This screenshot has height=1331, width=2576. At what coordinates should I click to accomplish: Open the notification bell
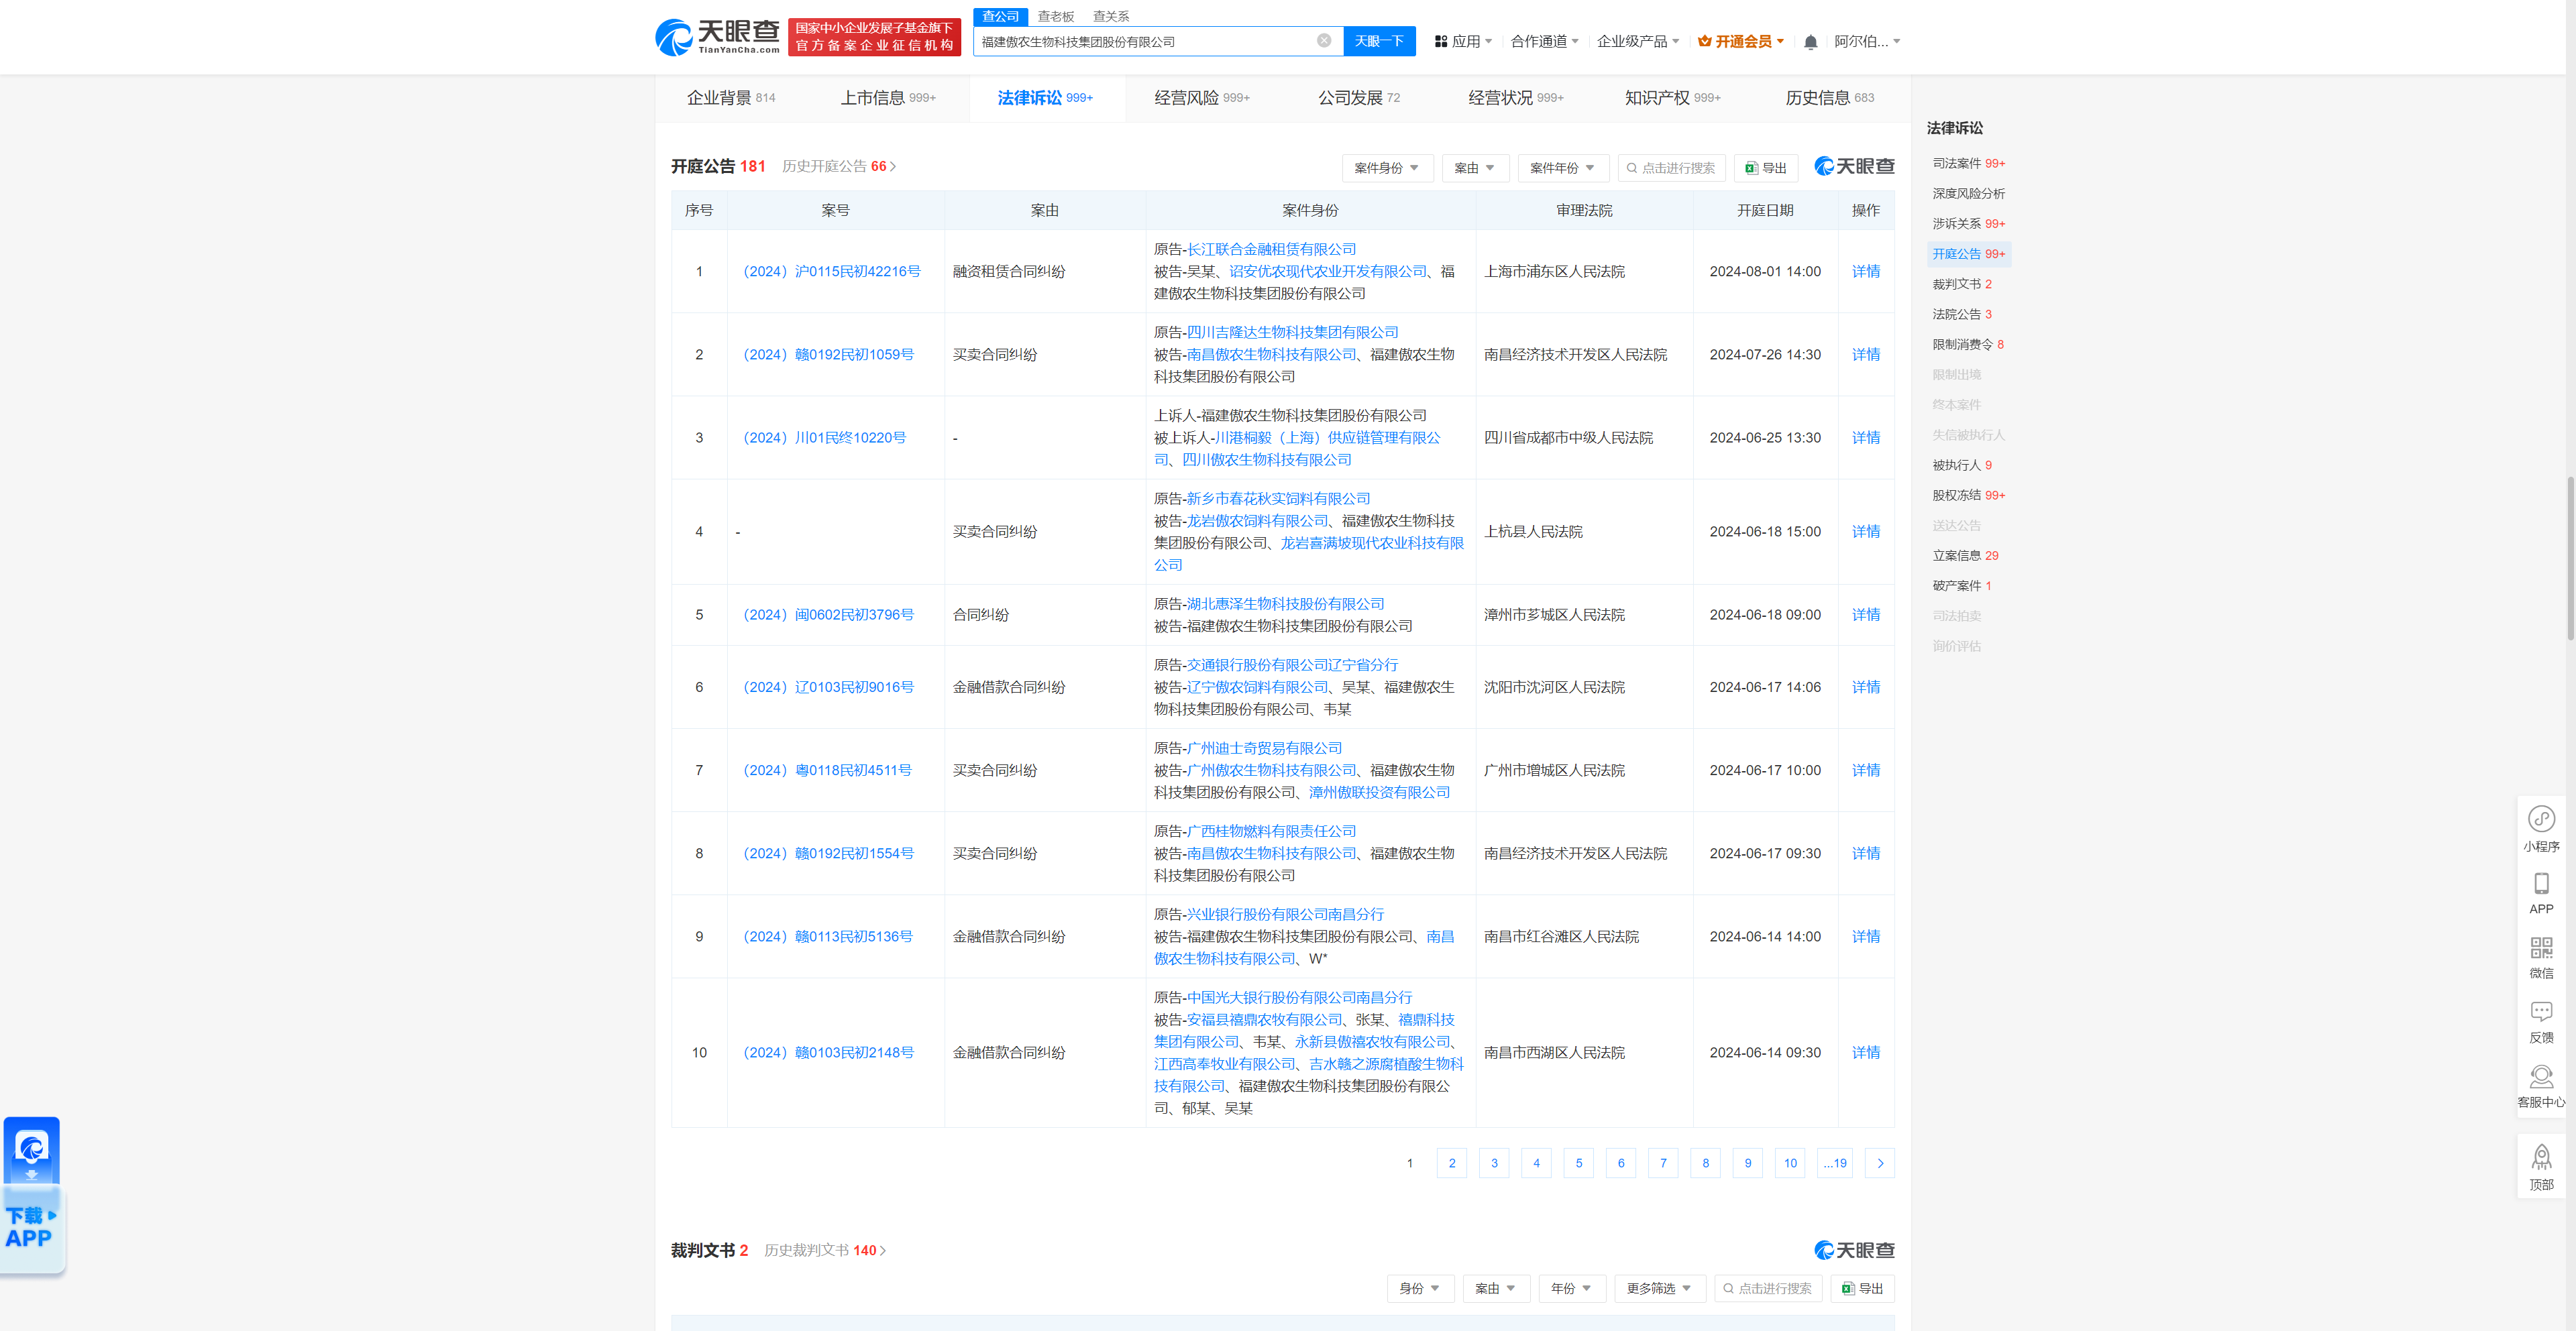click(1810, 42)
